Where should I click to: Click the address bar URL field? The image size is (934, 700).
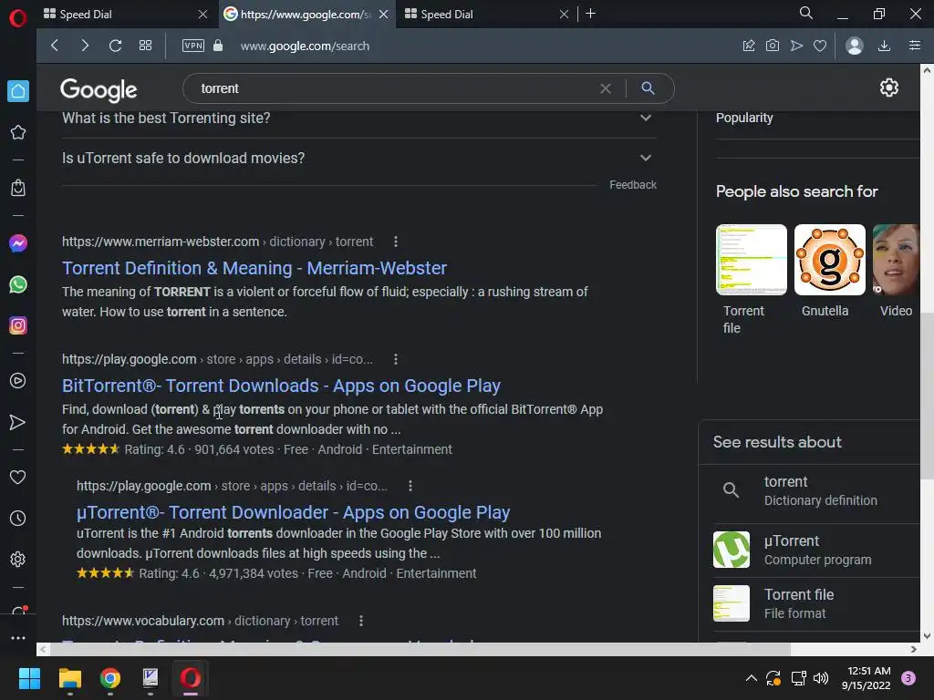305,46
